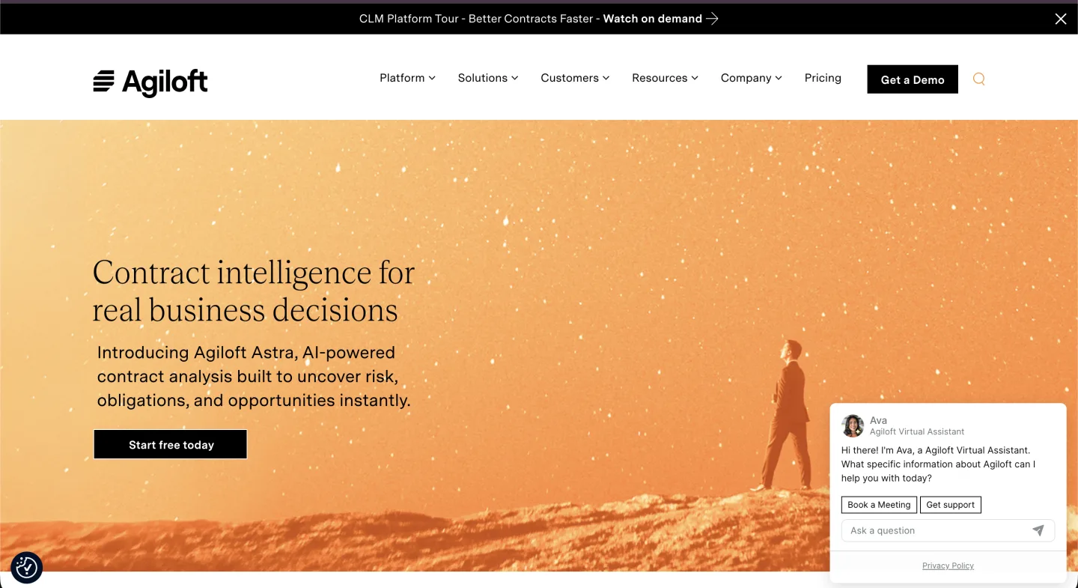Open cookie preferences badge icon
1078x588 pixels.
click(x=27, y=568)
